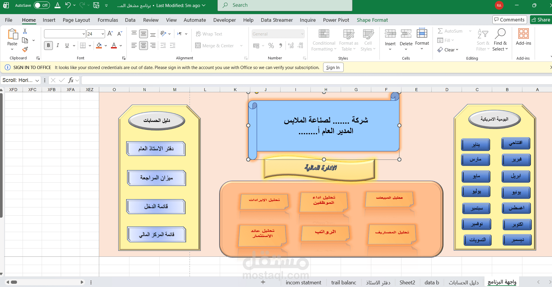Viewport: 552px width, 287px height.
Task: Open the Sheet2 sheet tab
Action: pos(407,283)
